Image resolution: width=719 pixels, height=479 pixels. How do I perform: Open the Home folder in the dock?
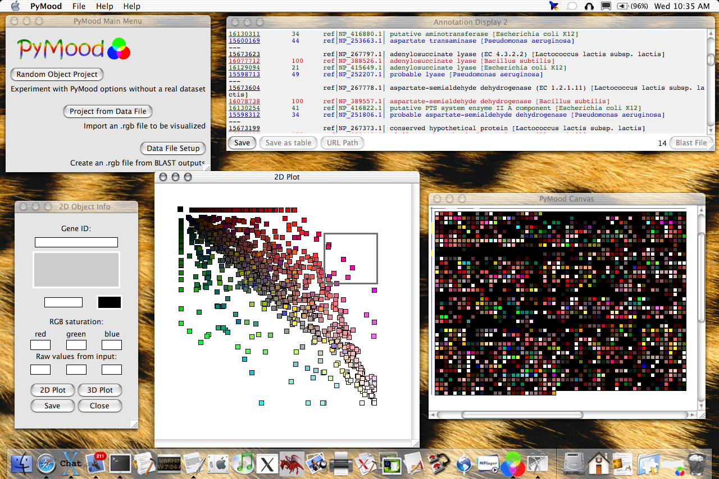tap(599, 463)
